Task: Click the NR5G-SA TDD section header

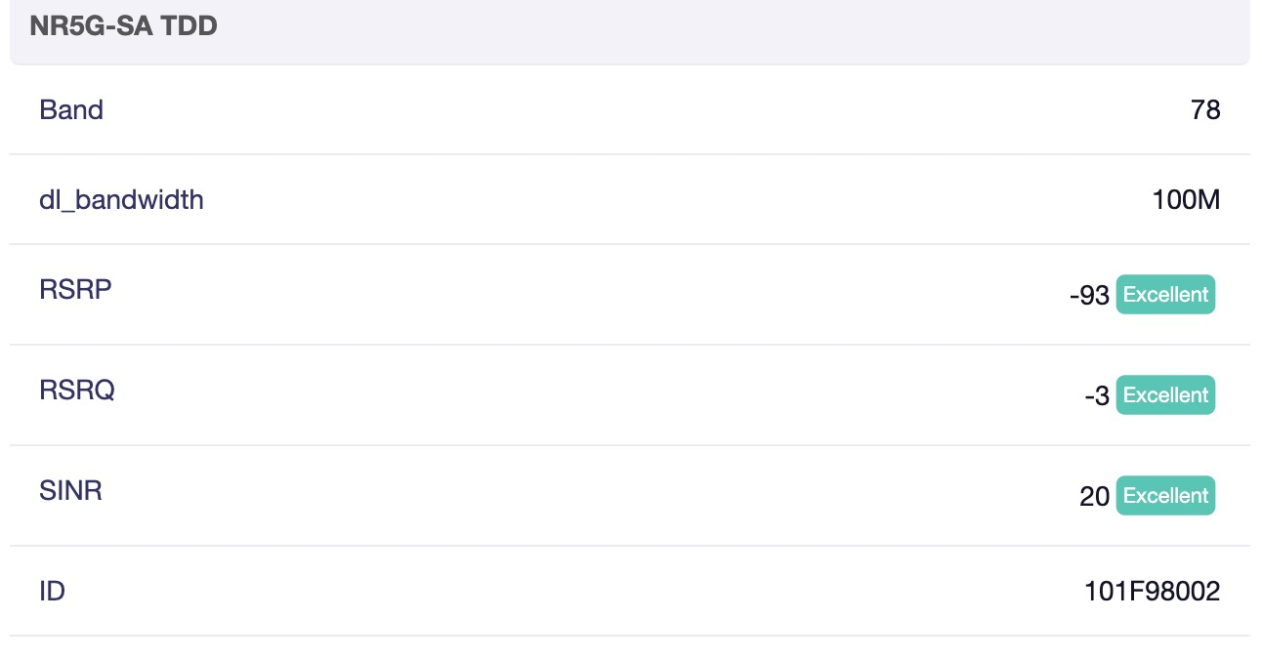Action: coord(123,26)
